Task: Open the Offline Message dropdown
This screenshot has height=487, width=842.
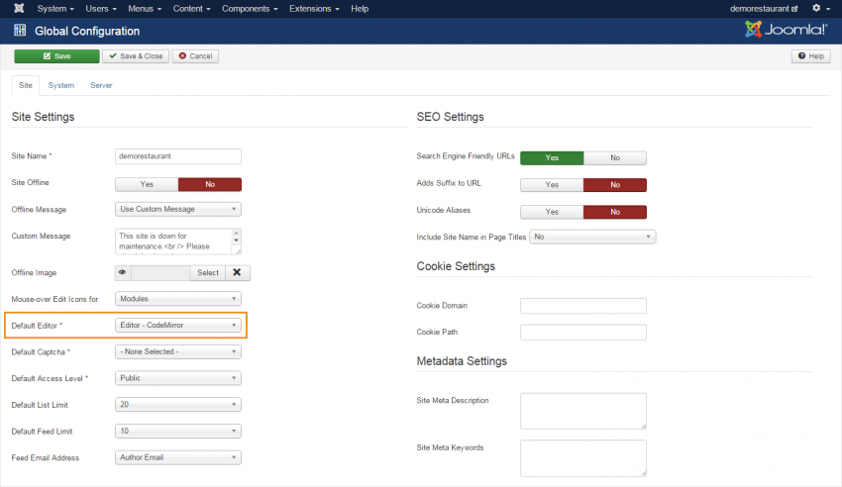Action: coord(178,209)
